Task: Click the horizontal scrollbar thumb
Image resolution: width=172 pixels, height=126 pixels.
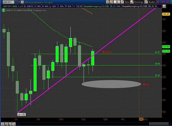Action: click(159, 124)
